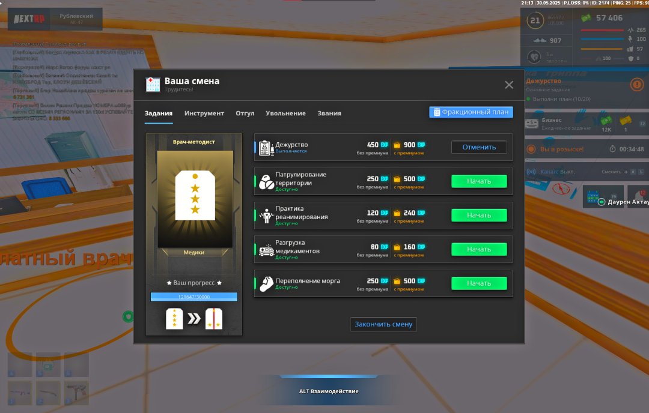Click the Разгрузка медикаментов ambulance icon

(x=266, y=250)
